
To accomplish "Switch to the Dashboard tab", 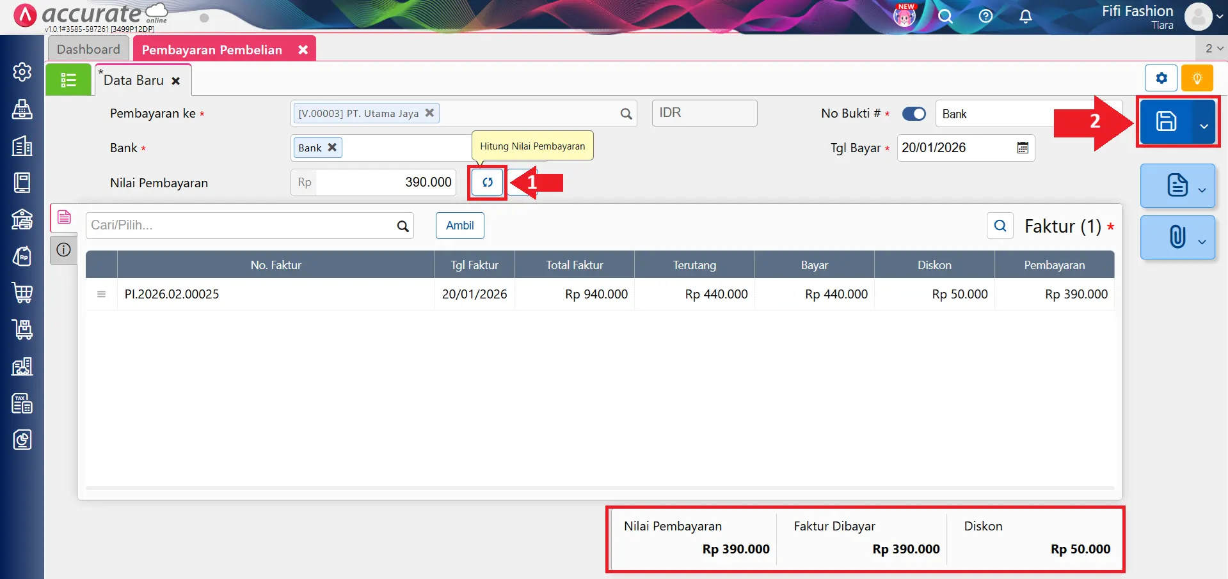I will tap(88, 49).
